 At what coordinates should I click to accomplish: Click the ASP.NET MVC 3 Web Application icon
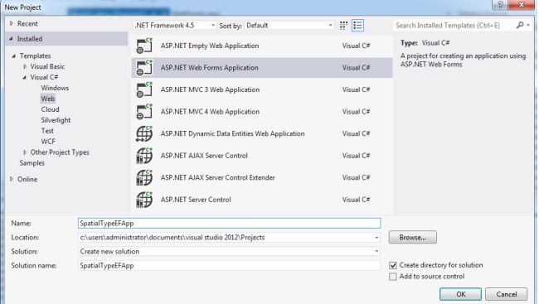pos(144,89)
